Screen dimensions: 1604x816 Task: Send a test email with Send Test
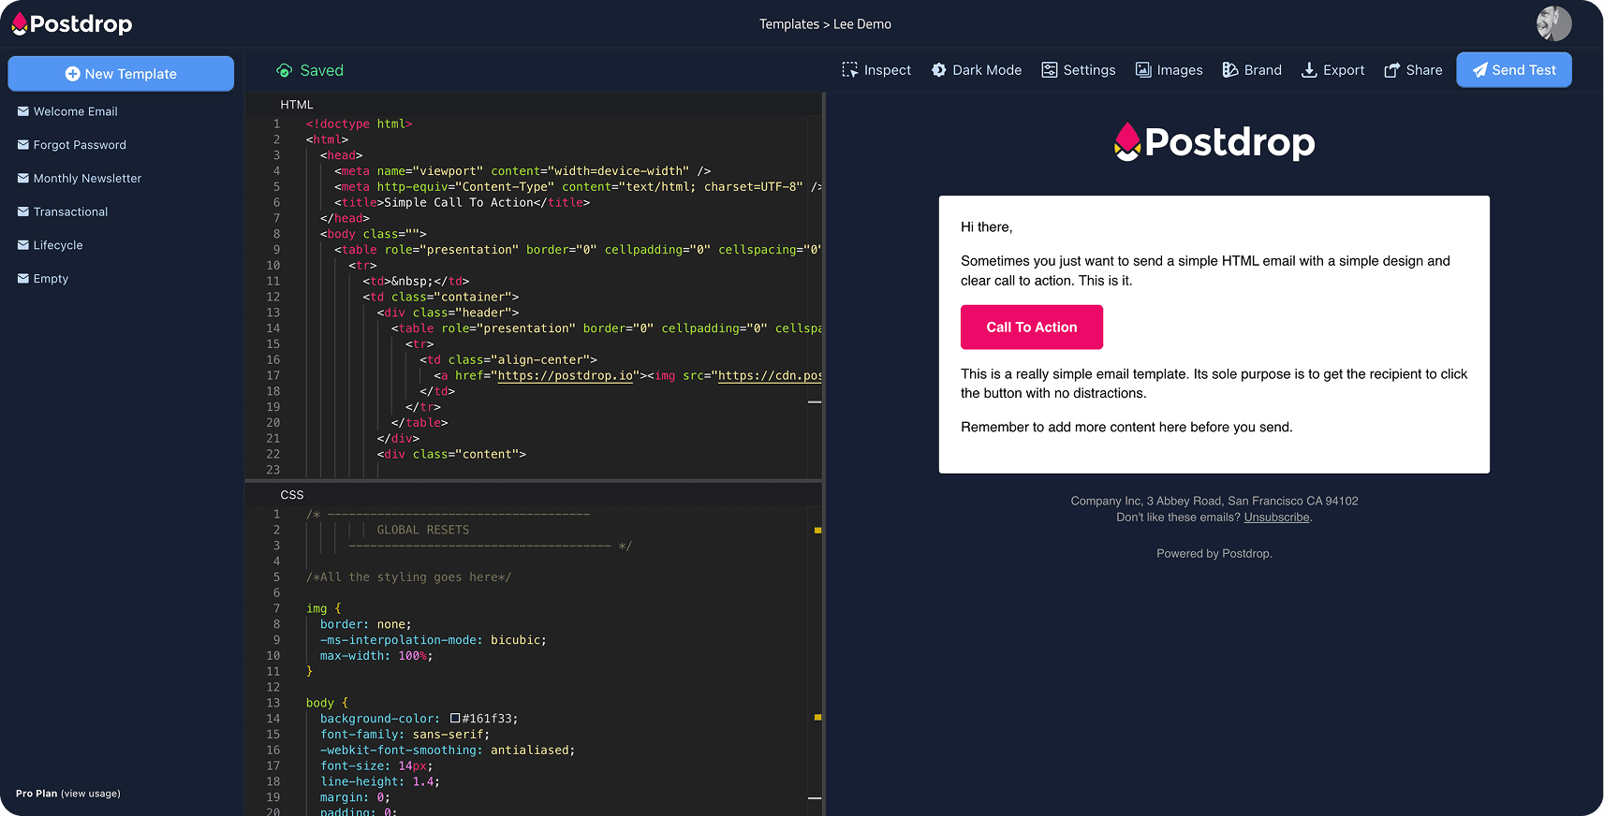1514,70
